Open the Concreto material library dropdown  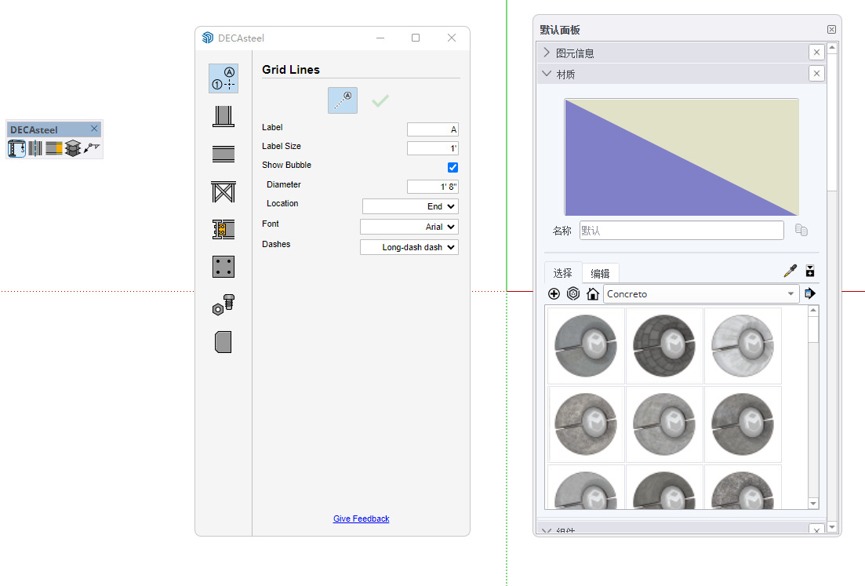[x=701, y=294]
